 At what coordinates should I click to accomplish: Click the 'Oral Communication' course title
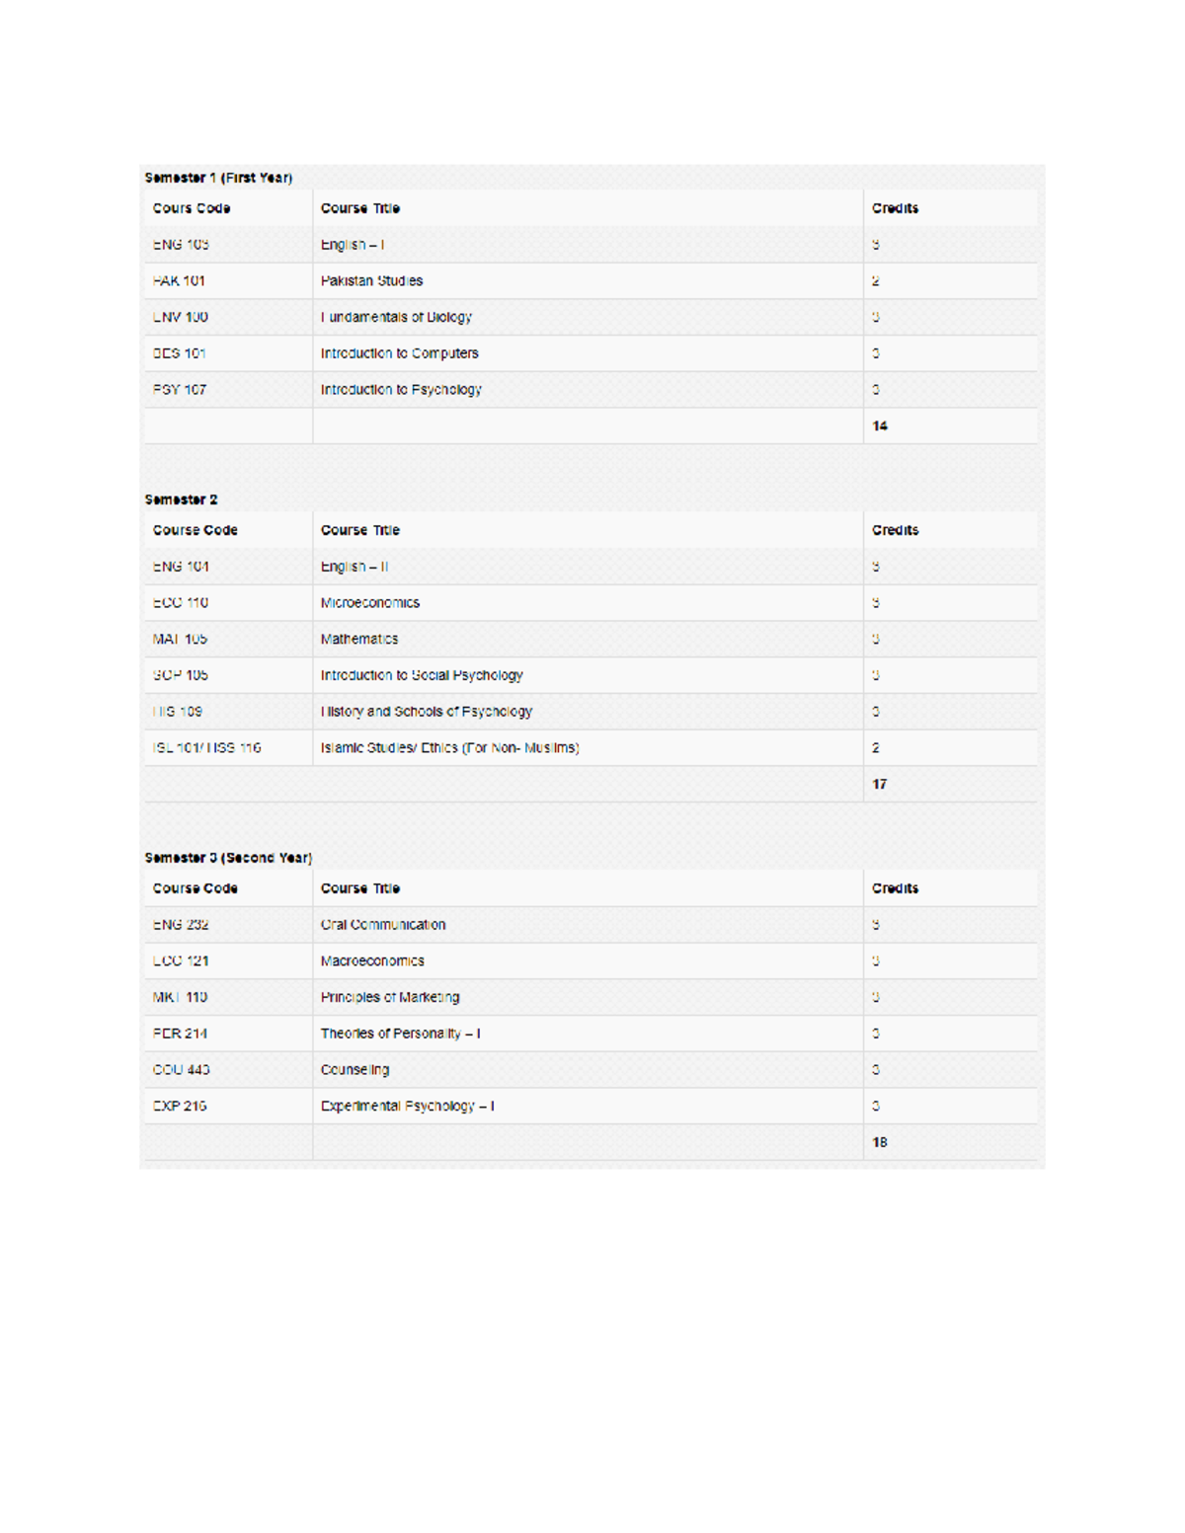(383, 925)
